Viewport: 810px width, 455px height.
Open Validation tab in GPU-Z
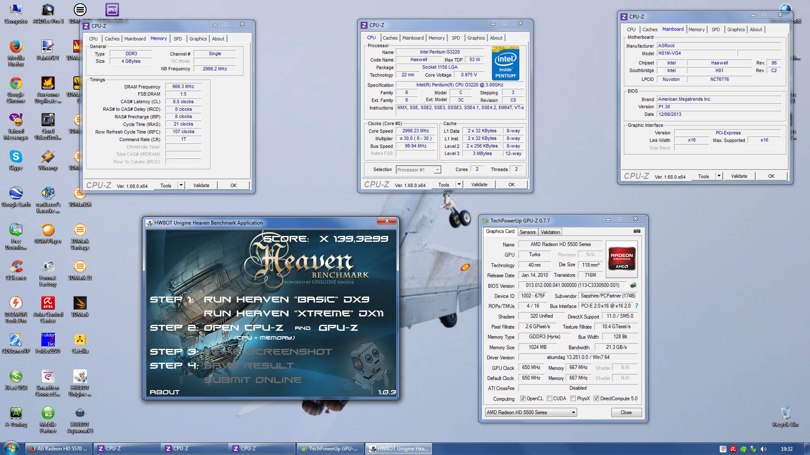click(x=550, y=232)
